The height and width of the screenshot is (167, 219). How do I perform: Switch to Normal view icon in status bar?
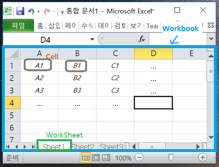pos(86,158)
